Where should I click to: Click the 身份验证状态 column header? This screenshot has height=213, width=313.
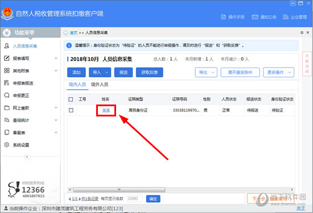[x=282, y=99]
